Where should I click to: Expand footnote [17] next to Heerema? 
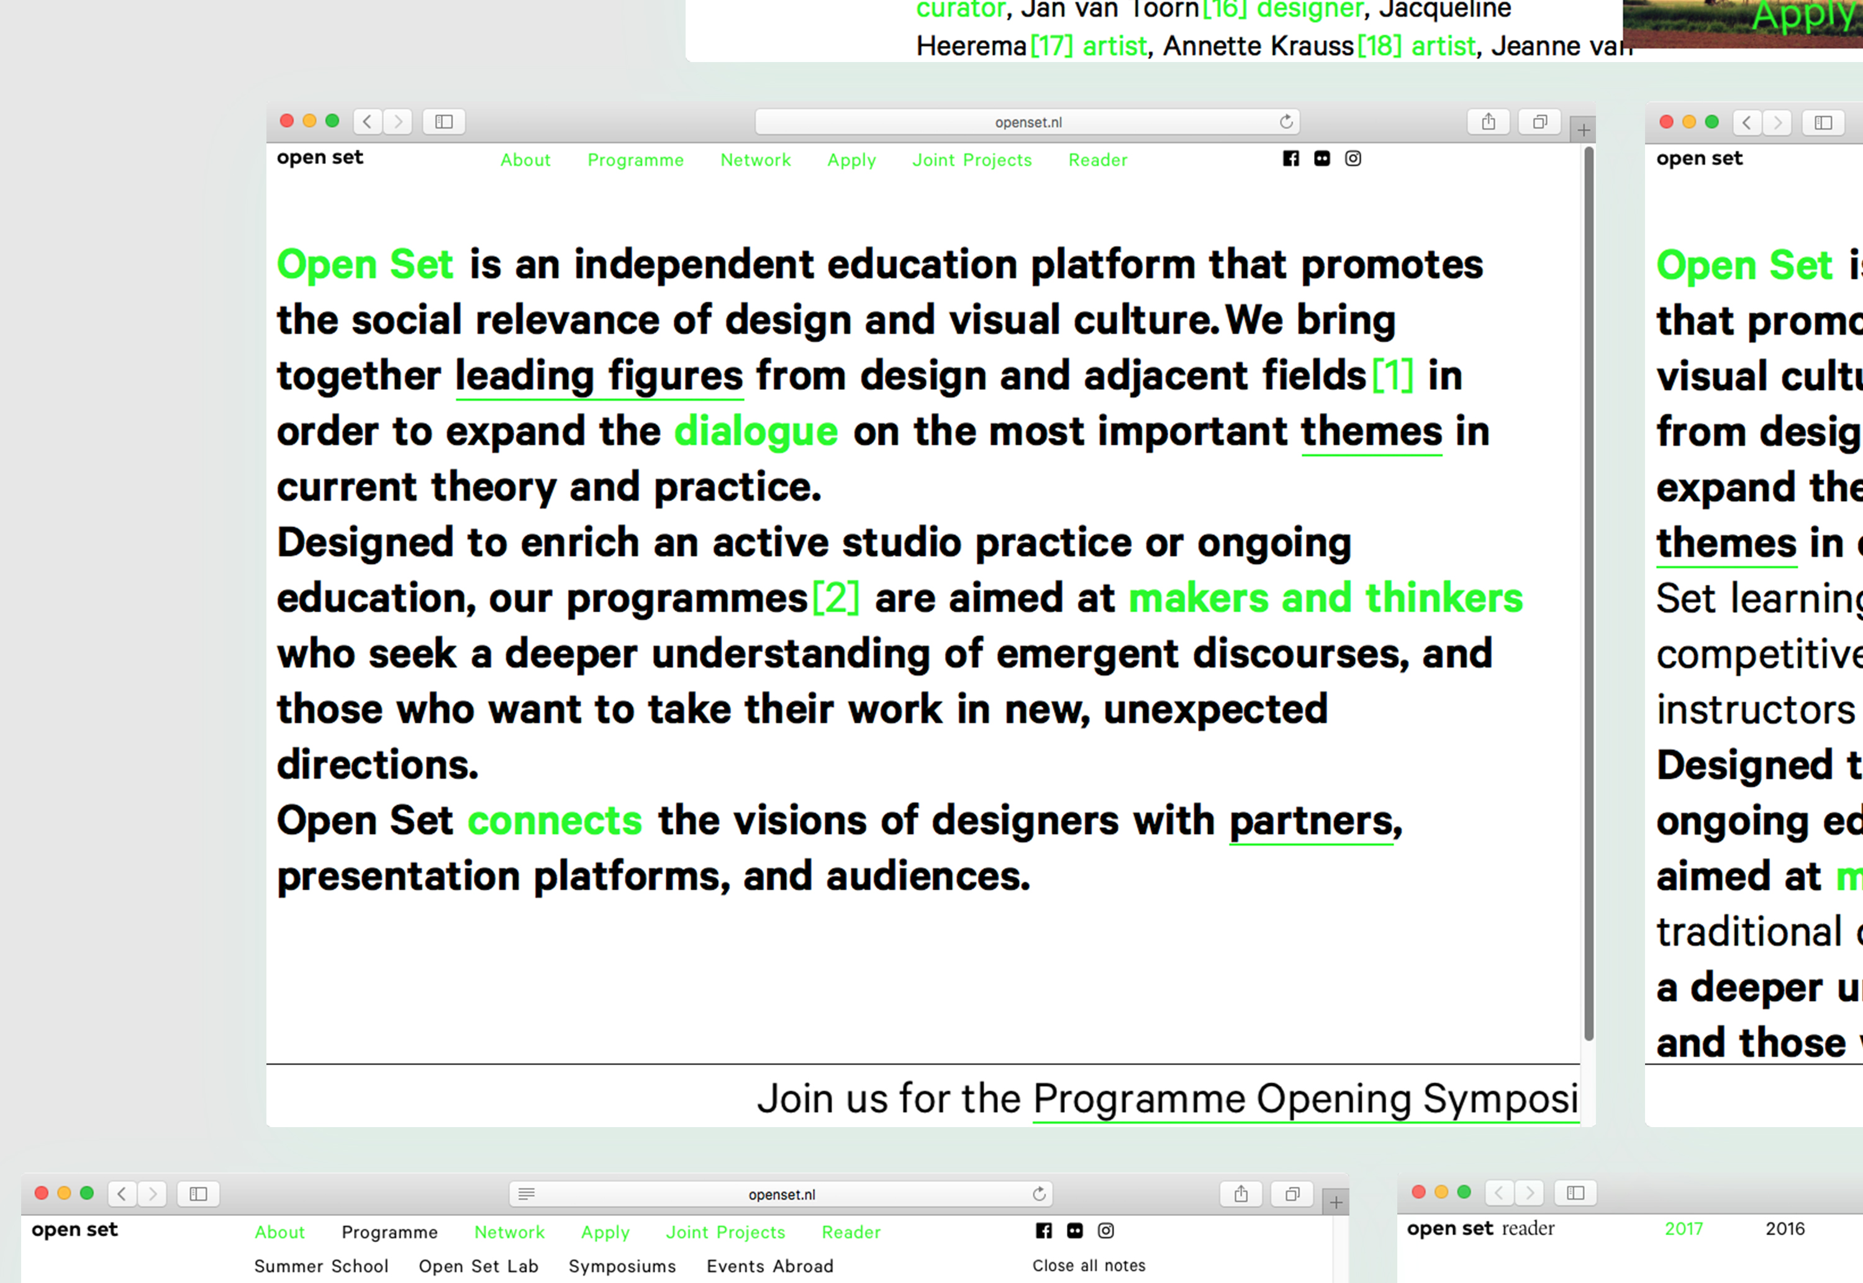point(1051,46)
